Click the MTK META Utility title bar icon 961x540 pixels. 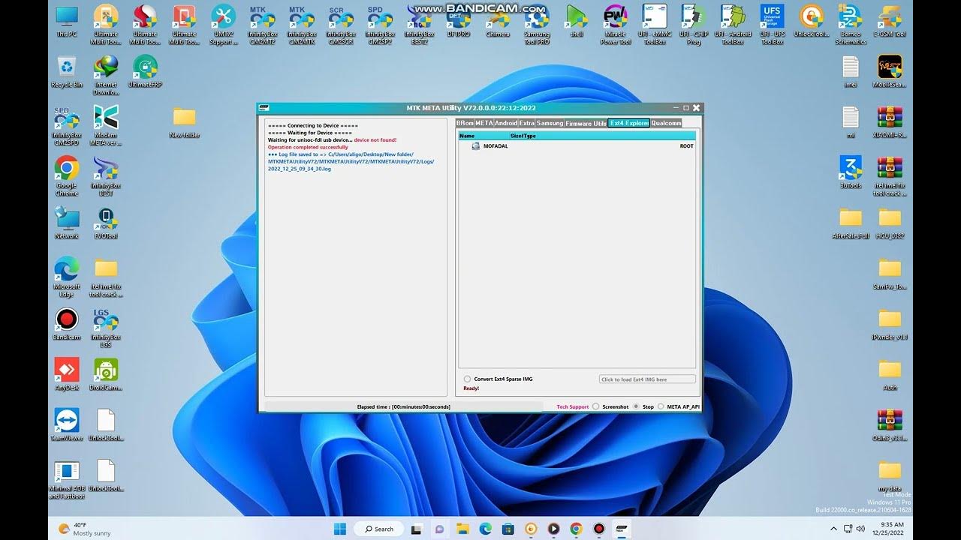(265, 108)
